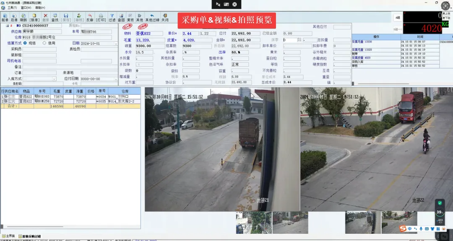This screenshot has width=453, height=241.
Task: Click the microphone icon in IME bar
Action: [421, 229]
